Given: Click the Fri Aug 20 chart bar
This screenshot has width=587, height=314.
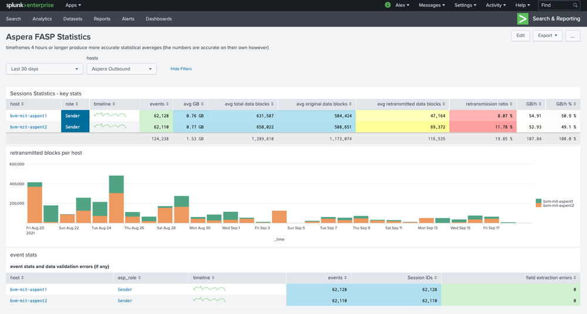Looking at the screenshot, I should click(35, 203).
